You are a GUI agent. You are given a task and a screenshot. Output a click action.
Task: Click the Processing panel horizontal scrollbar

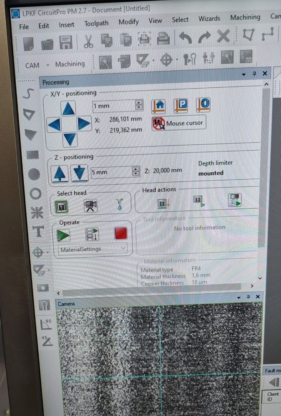tap(152, 289)
